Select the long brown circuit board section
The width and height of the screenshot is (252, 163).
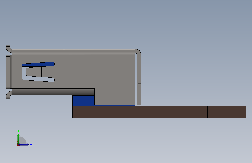(x=140, y=112)
